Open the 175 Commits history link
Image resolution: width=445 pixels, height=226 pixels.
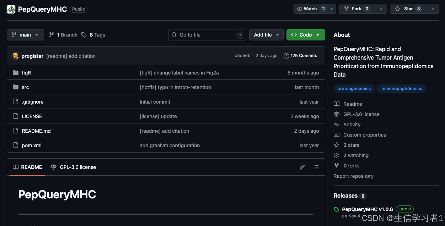(x=300, y=56)
